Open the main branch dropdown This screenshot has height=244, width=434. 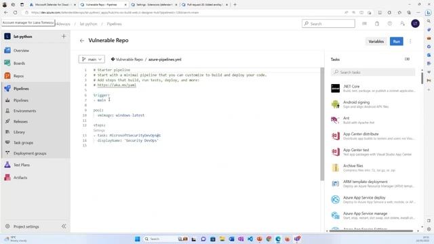[92, 60]
